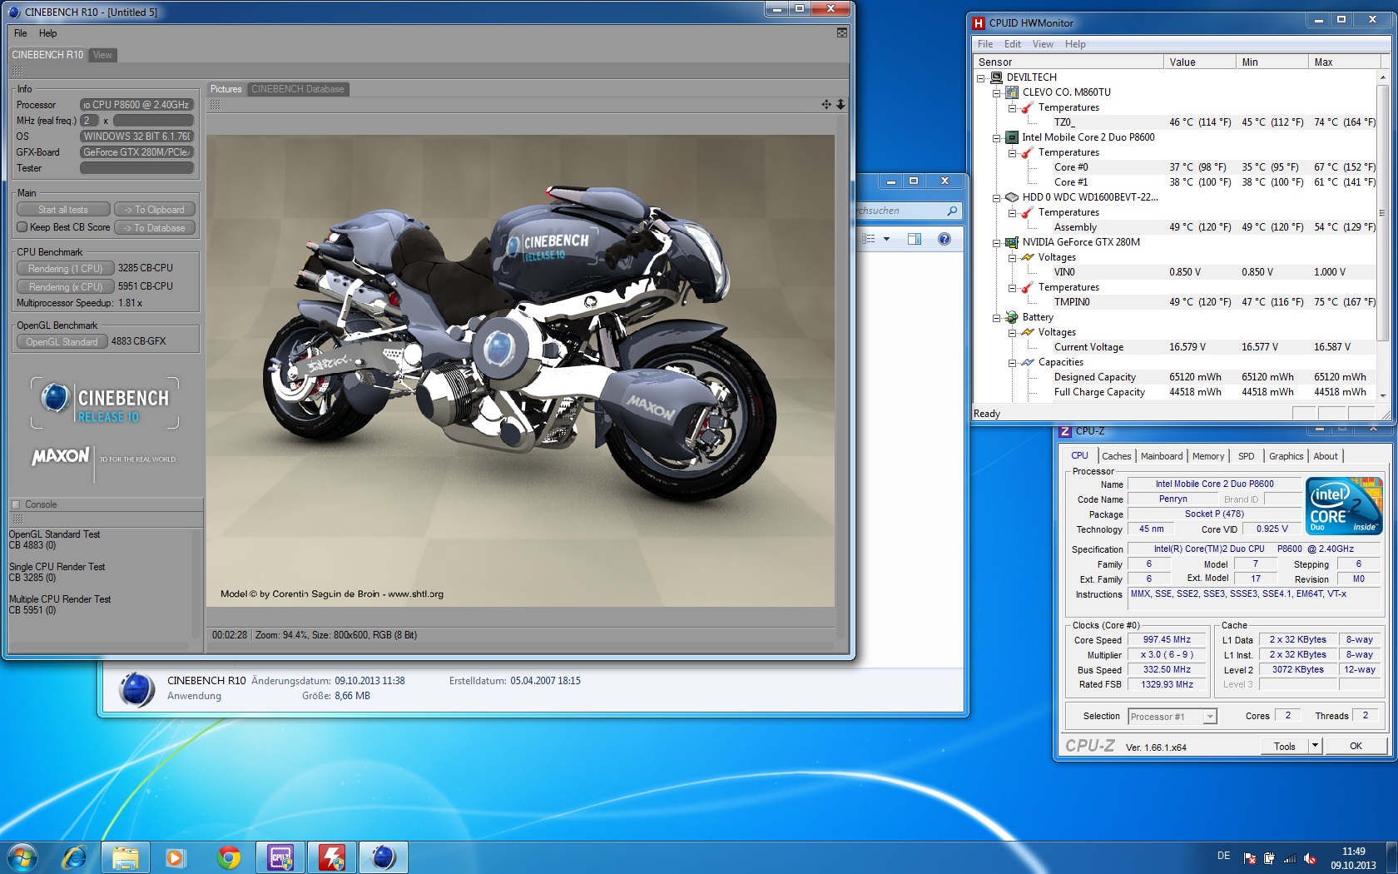
Task: Click the network signal tray icon
Action: pyautogui.click(x=1290, y=858)
